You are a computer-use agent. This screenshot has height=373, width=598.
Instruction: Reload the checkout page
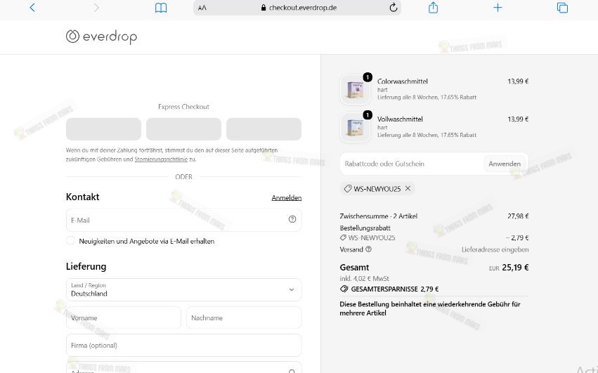(x=394, y=8)
